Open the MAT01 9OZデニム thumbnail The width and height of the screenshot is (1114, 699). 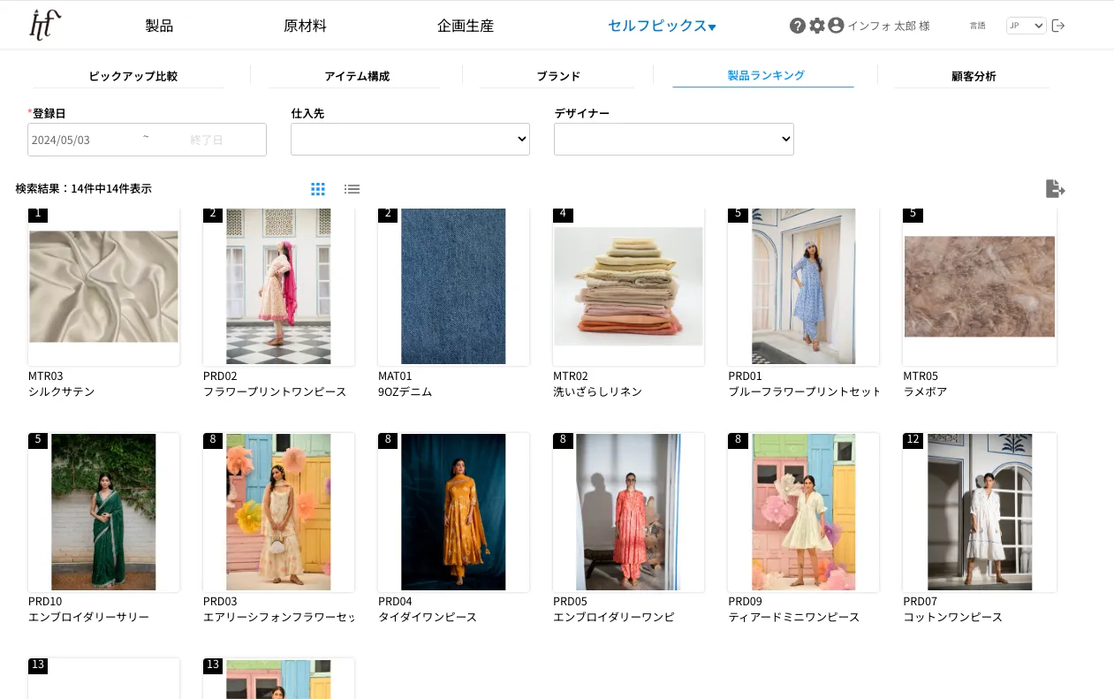[453, 286]
